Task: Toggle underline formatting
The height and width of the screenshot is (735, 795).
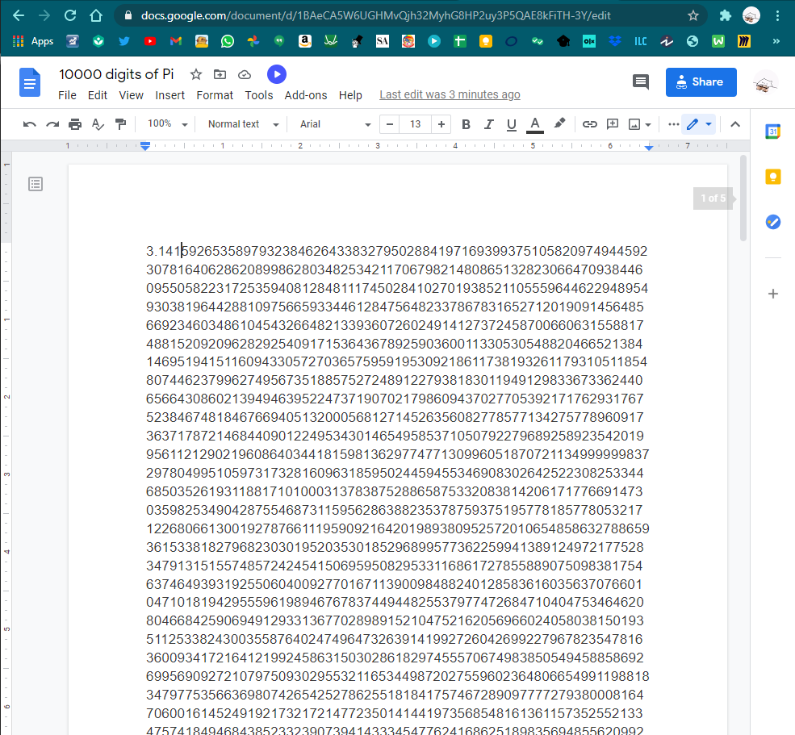Action: pos(512,124)
